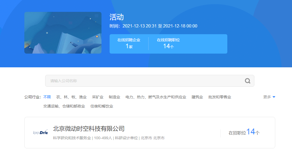
Task: Filter by 交通运输、仓储和邮政业
Action: (x=64, y=106)
